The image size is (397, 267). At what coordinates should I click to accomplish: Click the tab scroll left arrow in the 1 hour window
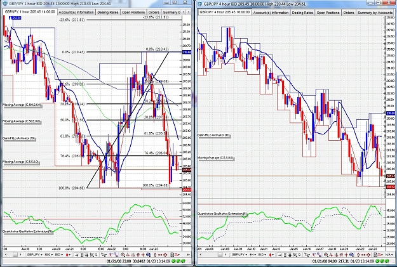click(x=184, y=12)
